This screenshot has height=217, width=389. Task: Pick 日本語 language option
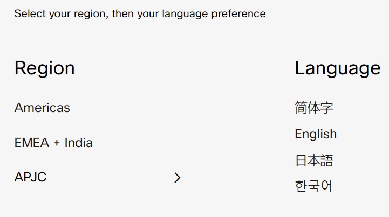[314, 160]
